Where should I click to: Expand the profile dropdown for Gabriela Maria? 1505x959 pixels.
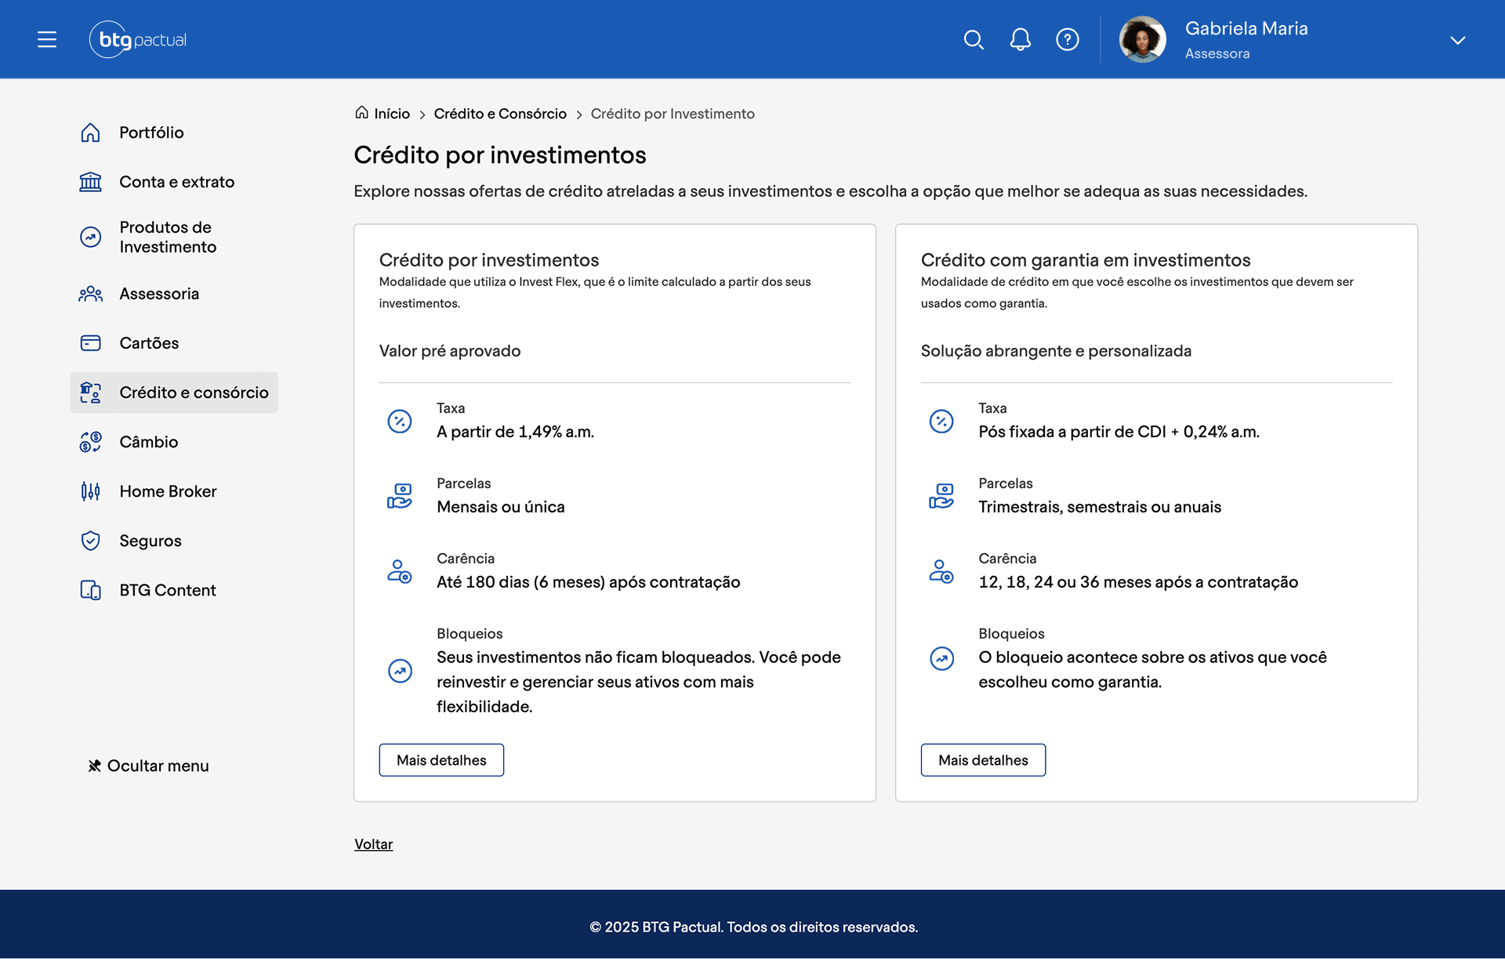(x=1458, y=39)
